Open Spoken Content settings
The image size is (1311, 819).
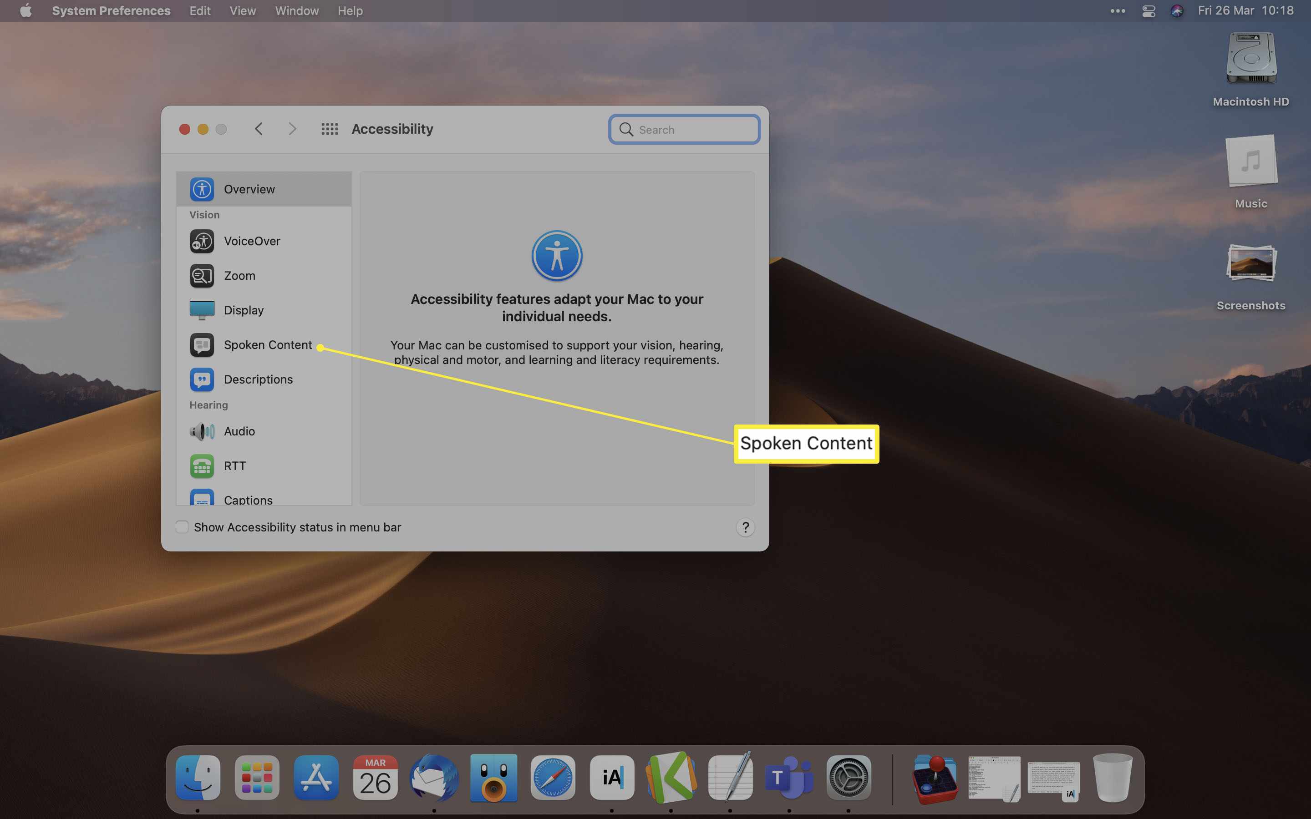(x=267, y=344)
